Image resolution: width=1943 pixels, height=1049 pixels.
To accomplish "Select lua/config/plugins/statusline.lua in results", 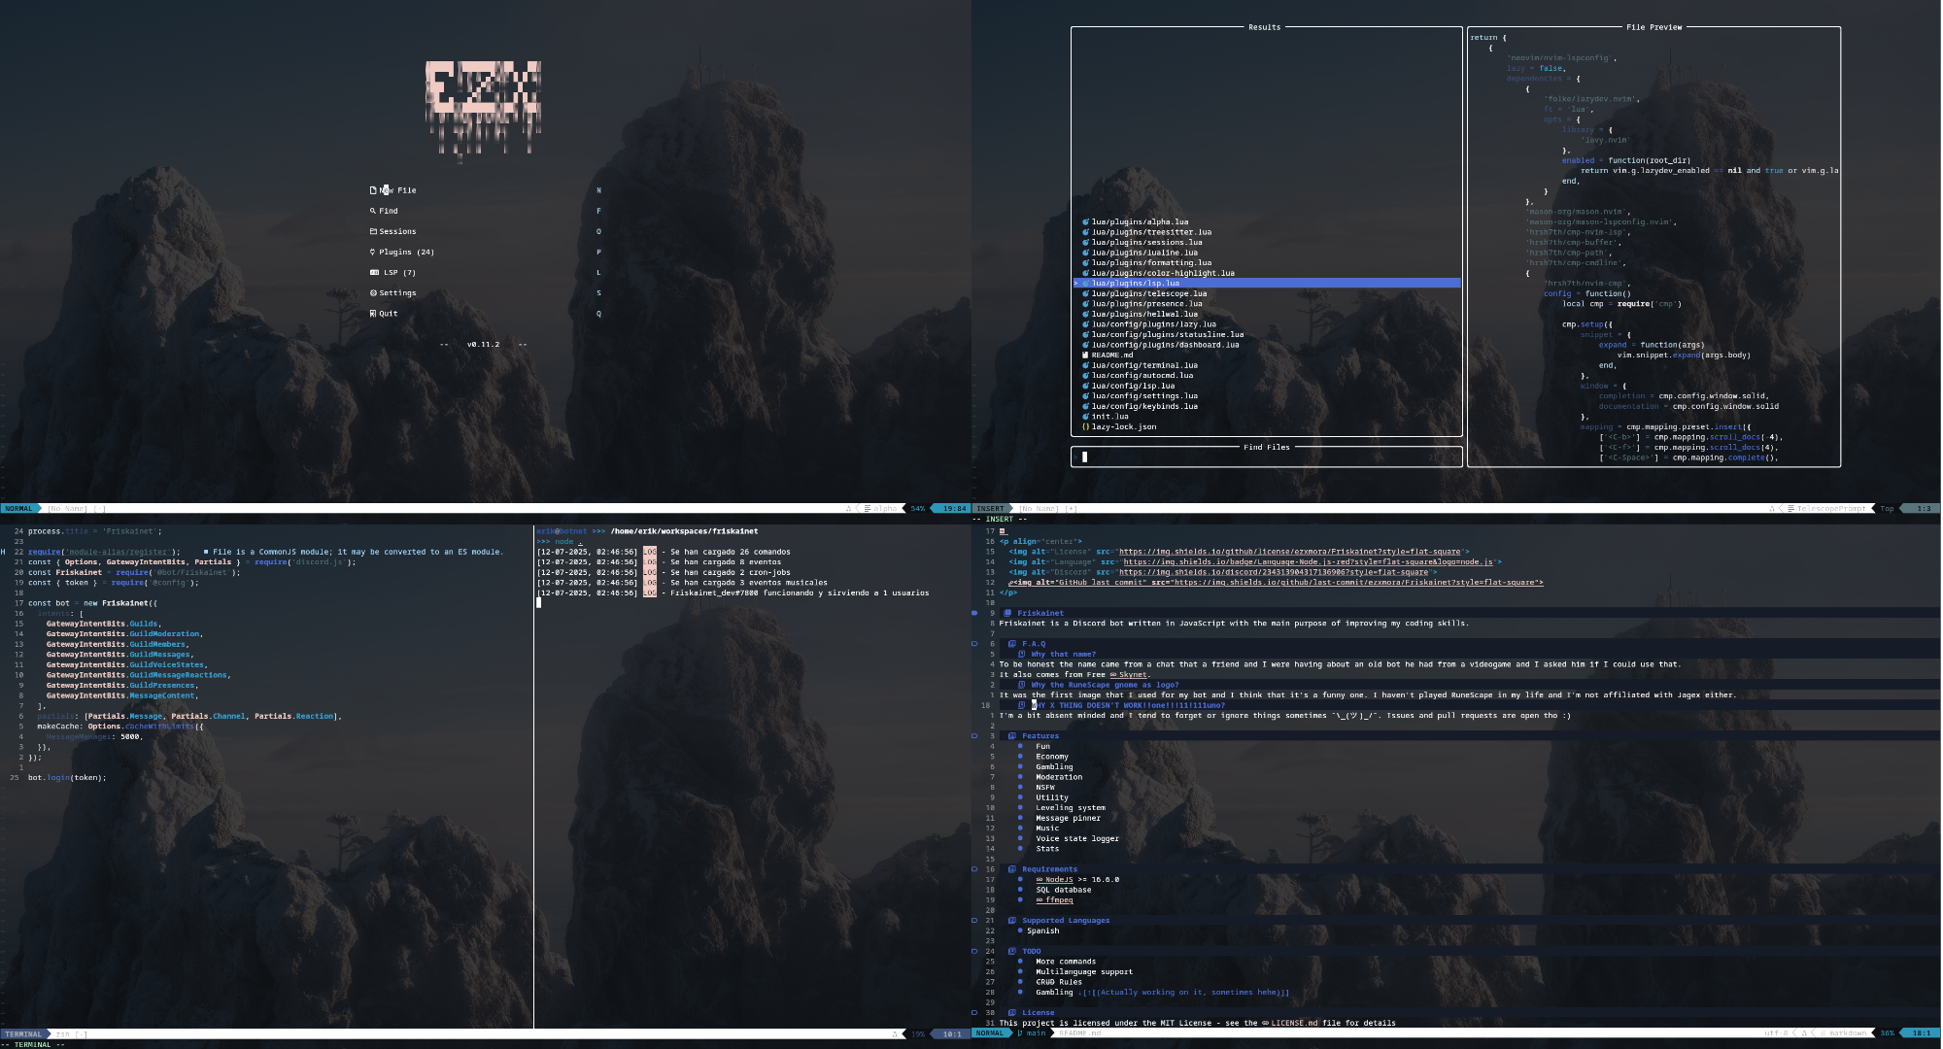I will (1168, 335).
